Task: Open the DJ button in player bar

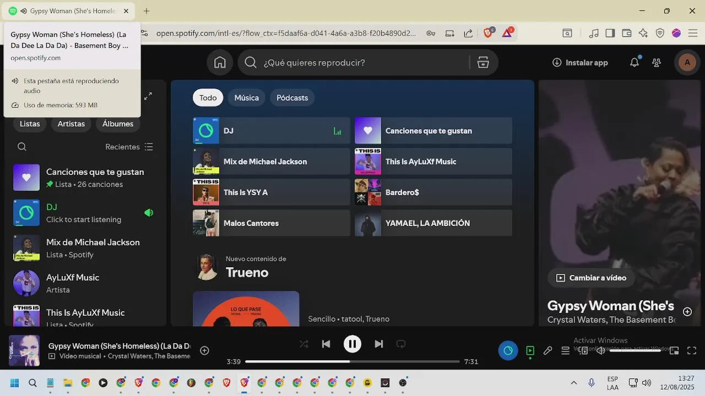Action: click(508, 350)
